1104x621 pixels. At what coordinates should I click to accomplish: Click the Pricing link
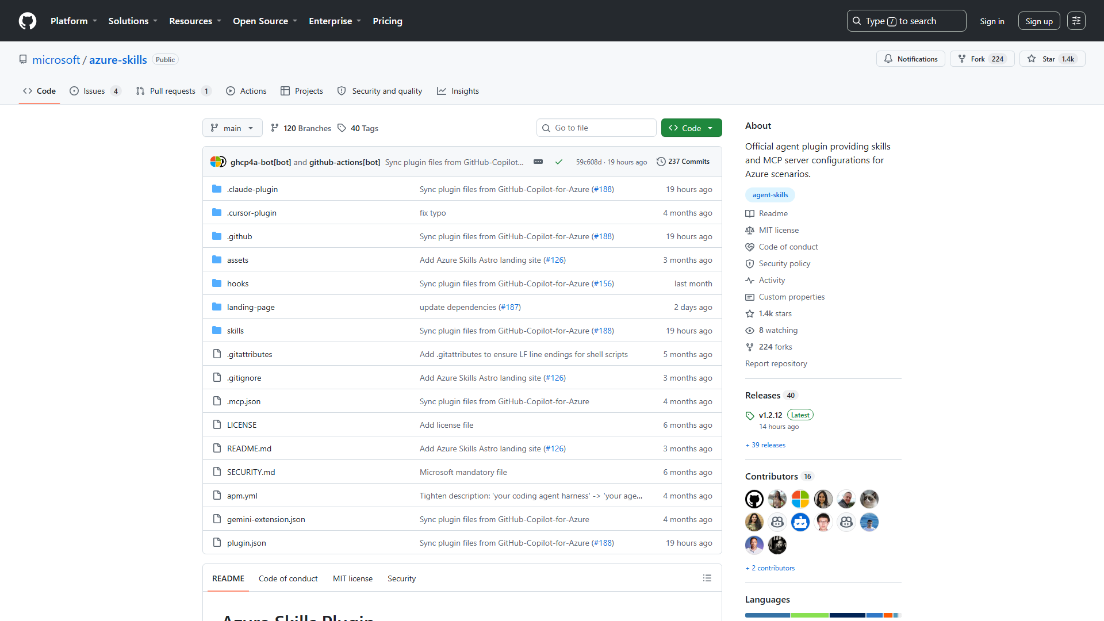[x=388, y=21]
